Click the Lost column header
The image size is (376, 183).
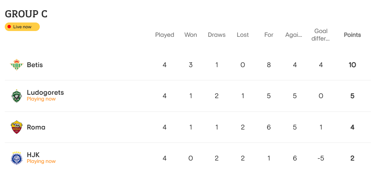click(x=243, y=35)
